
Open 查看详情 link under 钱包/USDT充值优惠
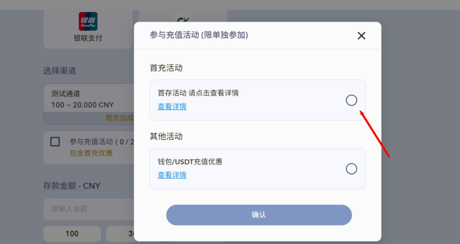point(172,175)
